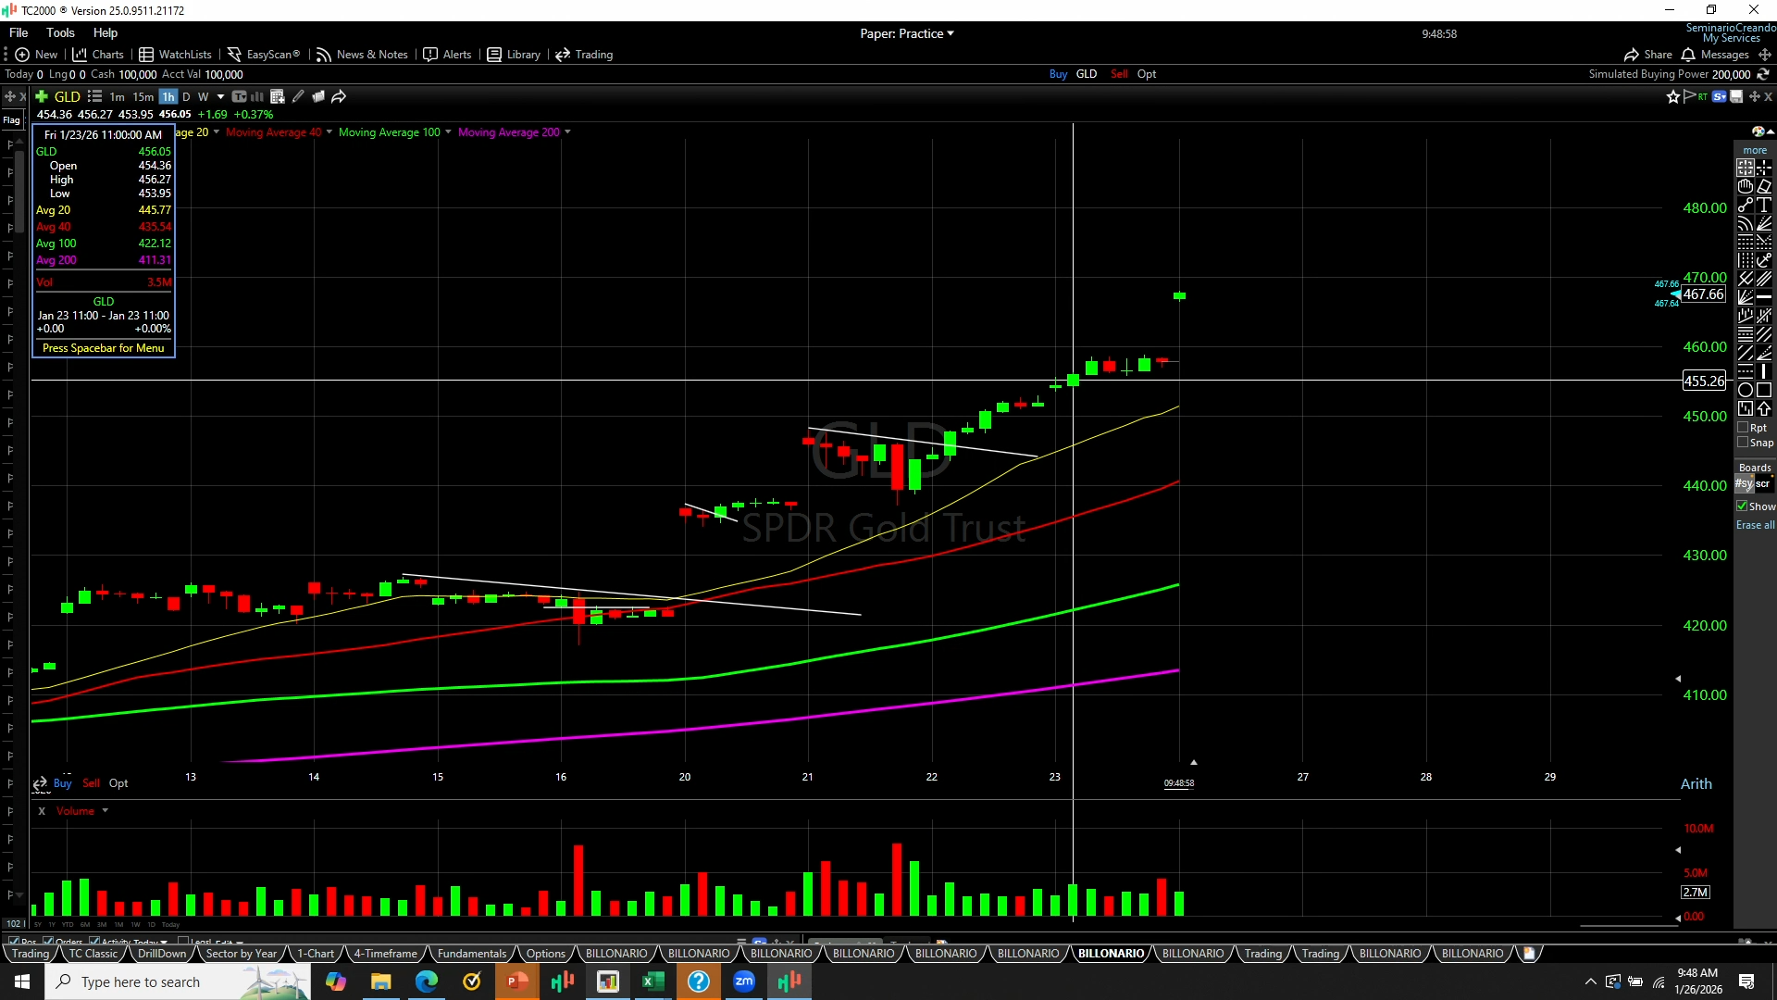Enable the Rpt checkbox

1743,428
